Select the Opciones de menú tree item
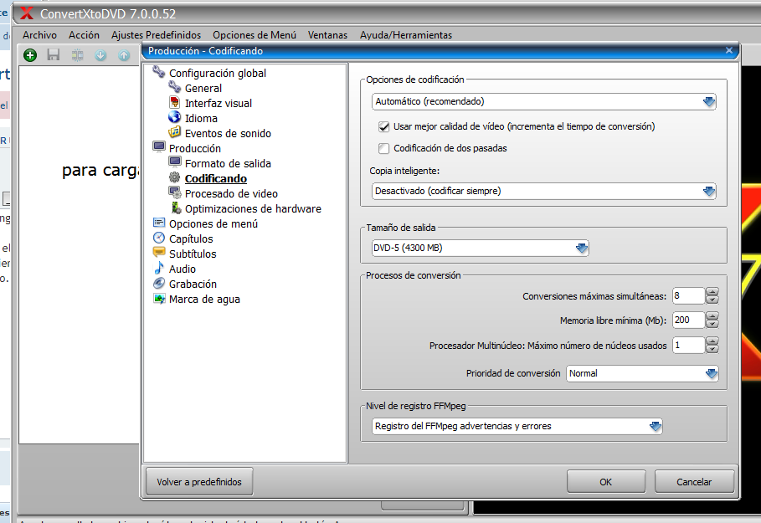This screenshot has width=761, height=523. pyautogui.click(x=213, y=223)
